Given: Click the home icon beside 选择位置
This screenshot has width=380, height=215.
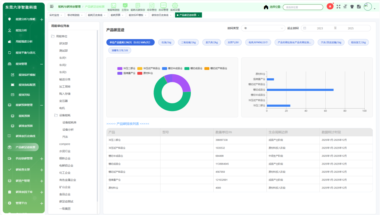Looking at the screenshot, I should coord(266,7).
